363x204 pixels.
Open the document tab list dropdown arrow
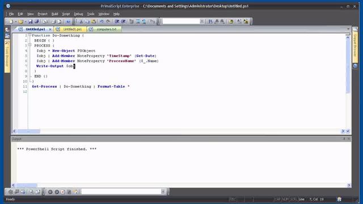click(x=348, y=29)
